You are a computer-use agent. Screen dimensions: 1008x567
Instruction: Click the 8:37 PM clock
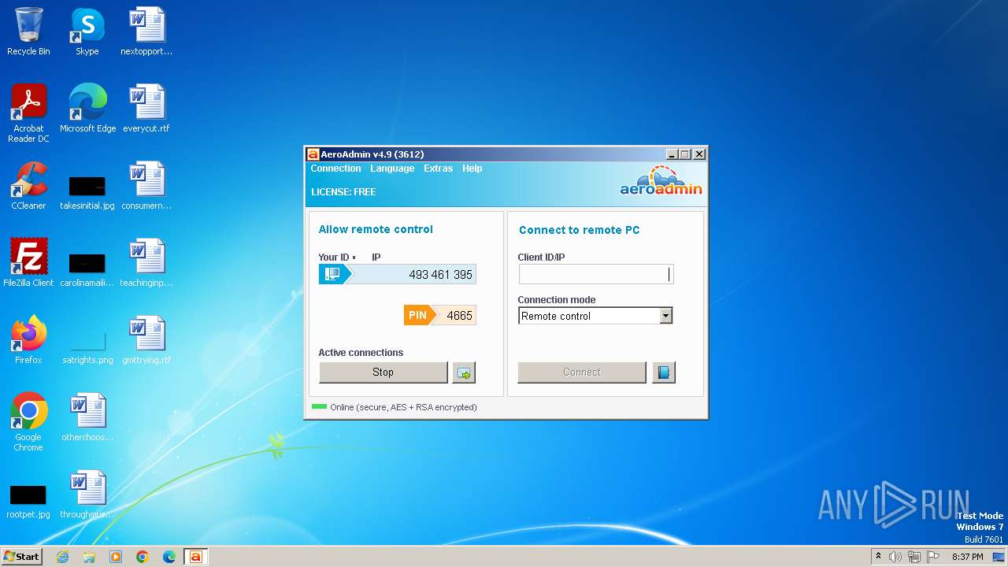(968, 557)
